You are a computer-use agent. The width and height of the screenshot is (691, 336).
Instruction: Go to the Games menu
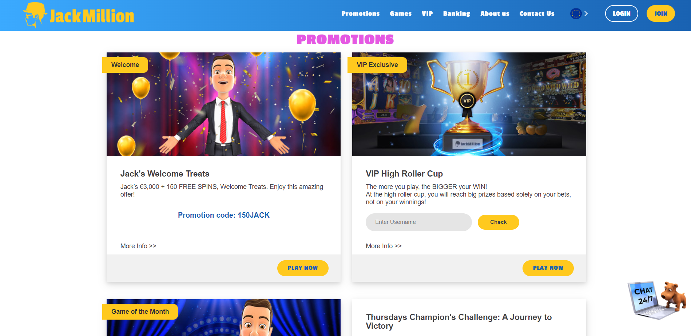pyautogui.click(x=401, y=13)
